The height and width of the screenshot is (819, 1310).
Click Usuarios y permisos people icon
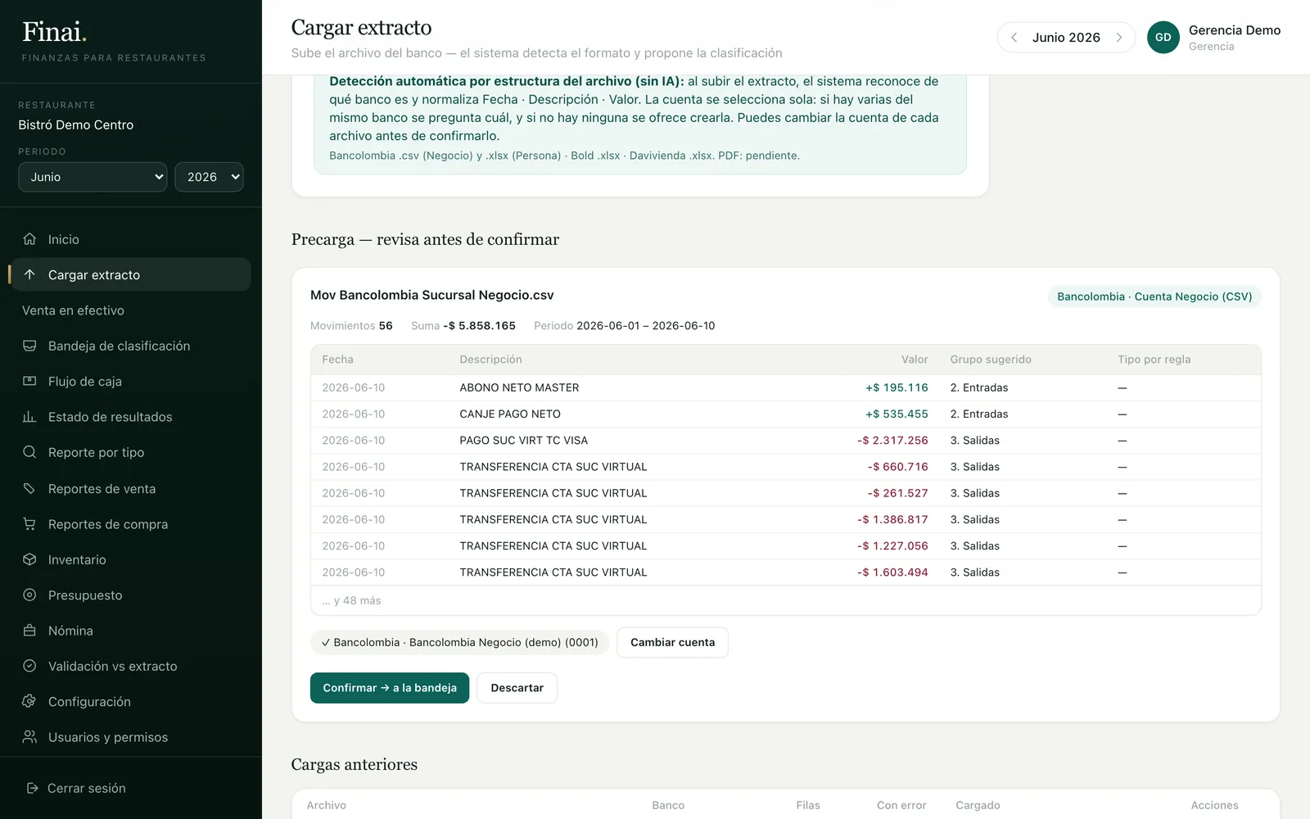(x=29, y=737)
